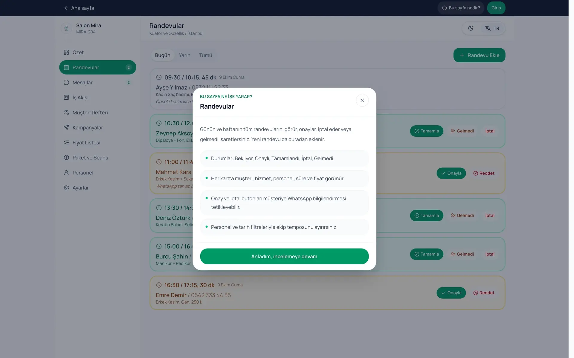
Task: Cancel Zeynep Aksoy appointment with İptal
Action: coord(490,131)
